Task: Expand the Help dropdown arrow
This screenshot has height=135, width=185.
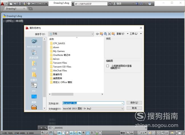Action: coord(153,4)
